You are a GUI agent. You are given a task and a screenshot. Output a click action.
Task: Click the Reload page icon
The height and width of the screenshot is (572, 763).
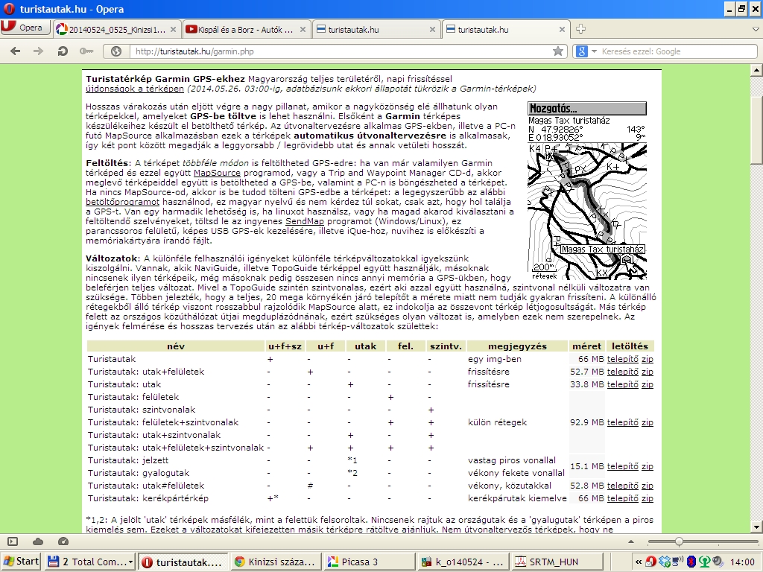coord(63,51)
